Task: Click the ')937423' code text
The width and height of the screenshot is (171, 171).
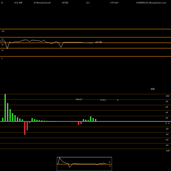Action: pos(114,3)
